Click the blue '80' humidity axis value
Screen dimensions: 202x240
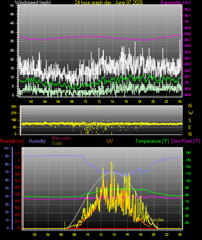pos(7,164)
